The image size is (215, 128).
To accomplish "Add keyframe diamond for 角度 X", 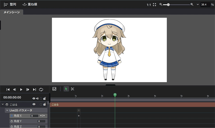I will [42, 116].
